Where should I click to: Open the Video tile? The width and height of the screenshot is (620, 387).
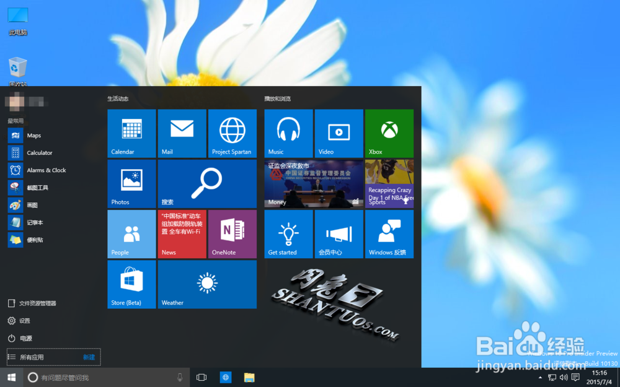coord(339,134)
